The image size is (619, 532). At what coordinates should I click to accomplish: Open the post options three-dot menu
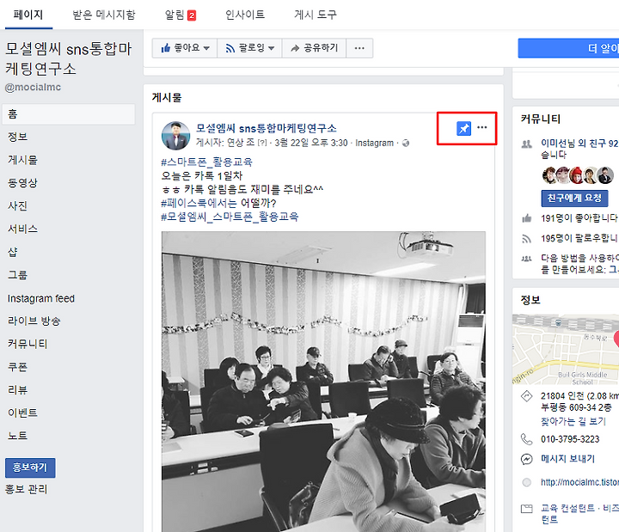(x=482, y=127)
